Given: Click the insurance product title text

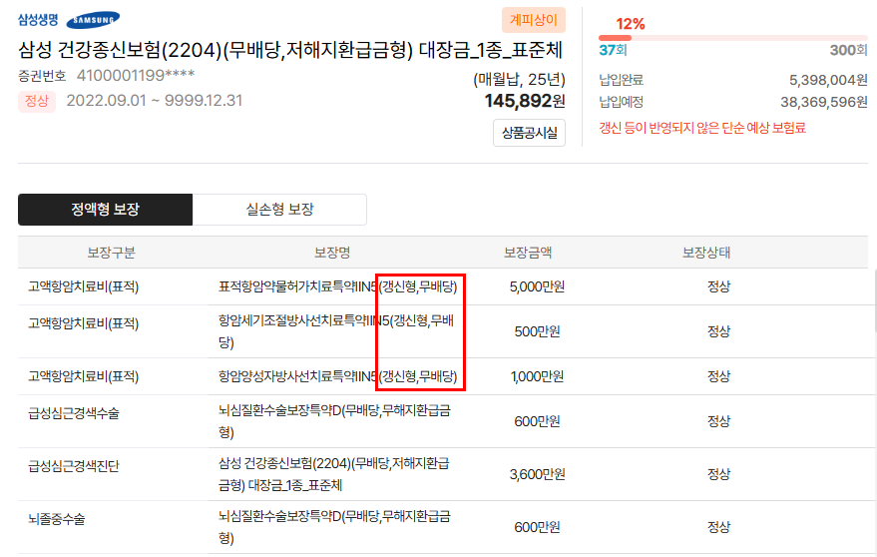Looking at the screenshot, I should click(x=290, y=50).
